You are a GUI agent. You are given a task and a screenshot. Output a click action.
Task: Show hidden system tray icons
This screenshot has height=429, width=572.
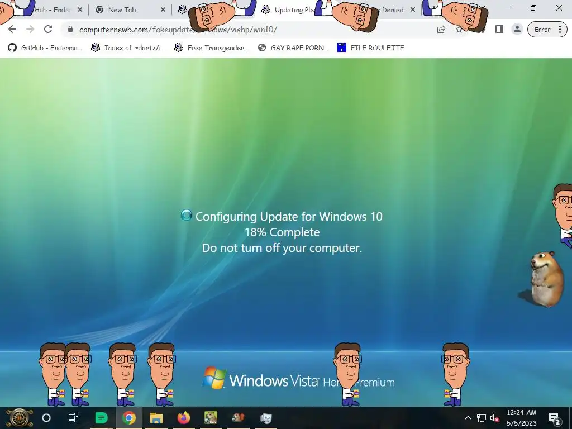tap(468, 418)
